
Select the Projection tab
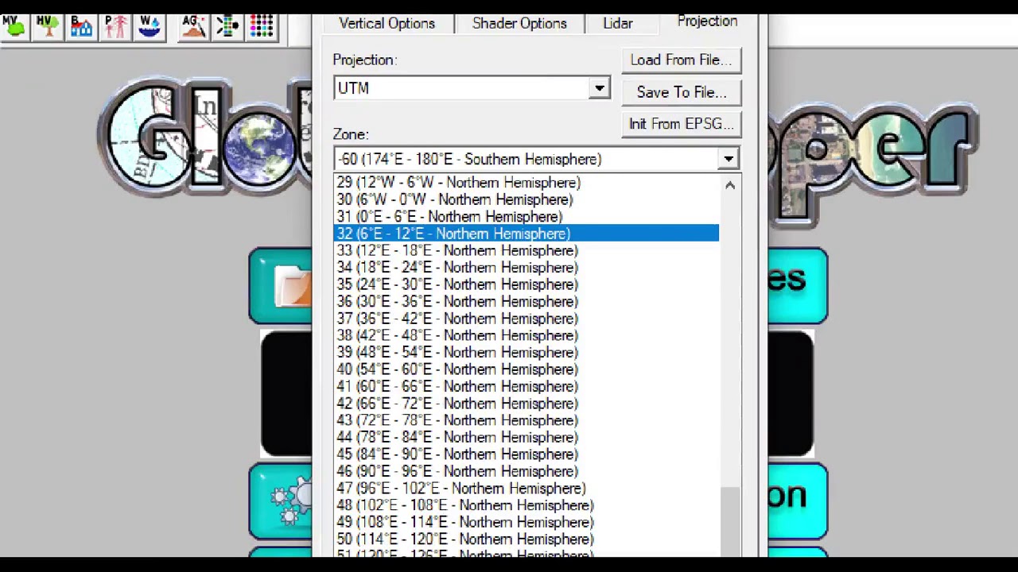coord(707,21)
